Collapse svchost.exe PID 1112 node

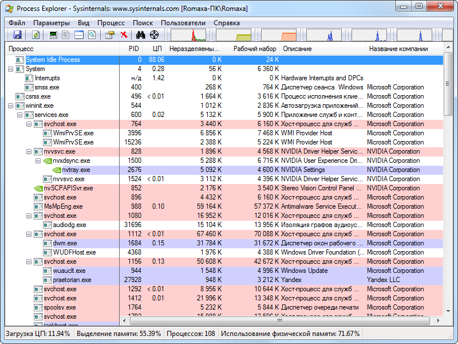[x=29, y=234]
